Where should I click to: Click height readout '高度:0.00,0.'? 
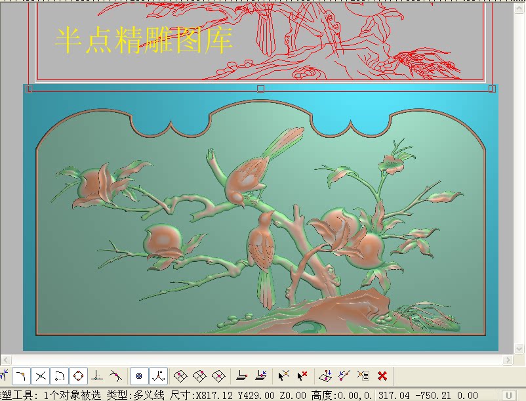pyautogui.click(x=342, y=395)
